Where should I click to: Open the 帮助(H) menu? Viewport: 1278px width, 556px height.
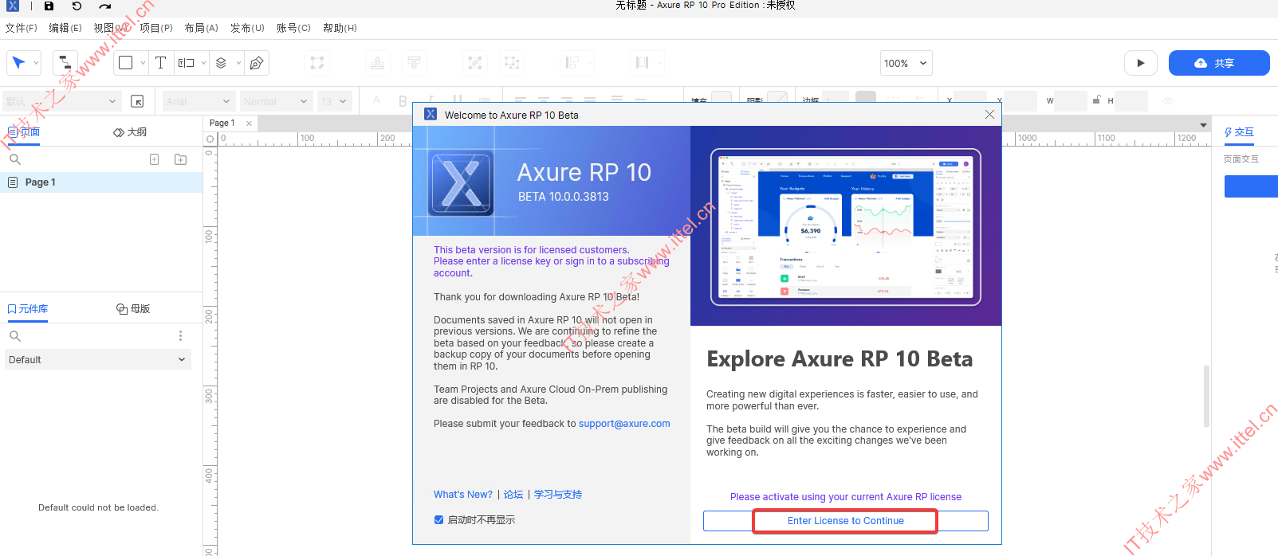340,28
